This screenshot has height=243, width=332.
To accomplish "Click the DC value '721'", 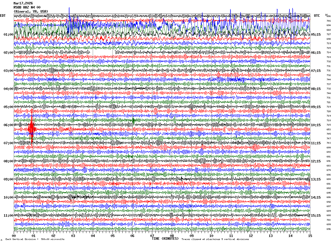I will coord(328,102).
